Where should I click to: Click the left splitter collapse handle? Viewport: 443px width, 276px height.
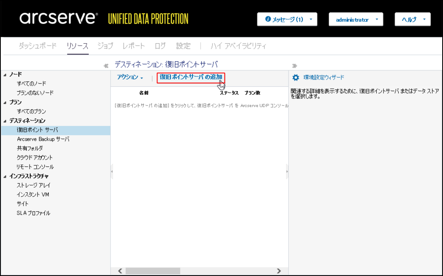(112, 171)
